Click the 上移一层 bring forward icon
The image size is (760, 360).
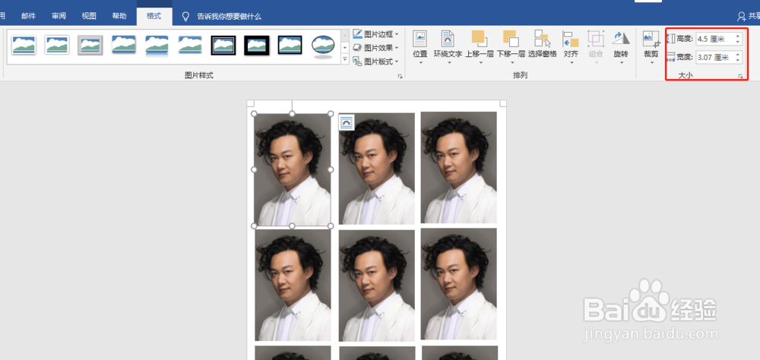point(479,39)
